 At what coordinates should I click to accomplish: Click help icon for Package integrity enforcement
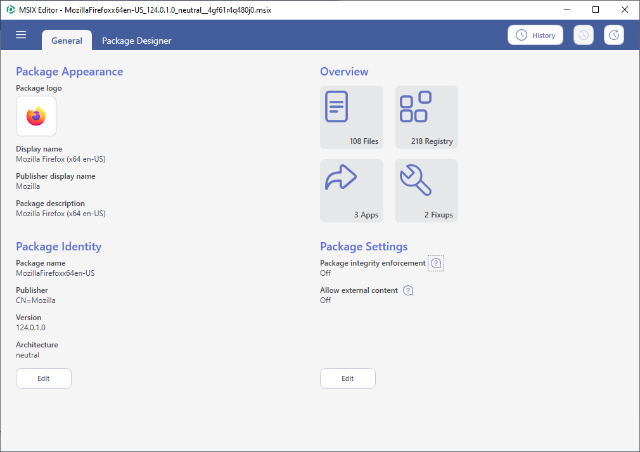click(x=436, y=263)
